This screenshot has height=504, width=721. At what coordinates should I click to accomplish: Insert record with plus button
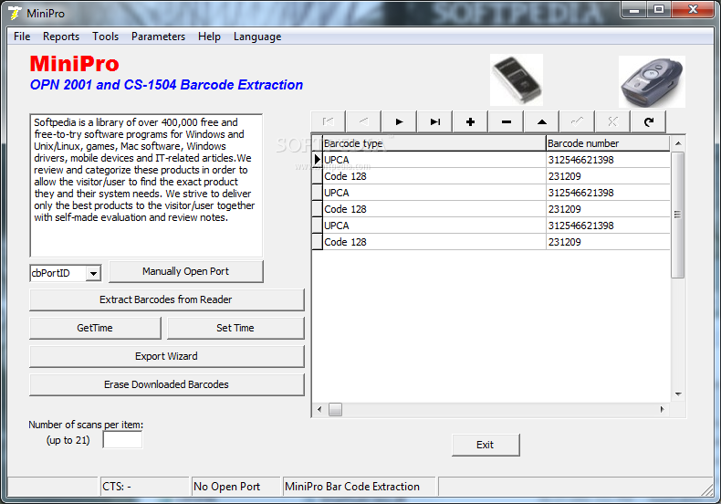470,121
